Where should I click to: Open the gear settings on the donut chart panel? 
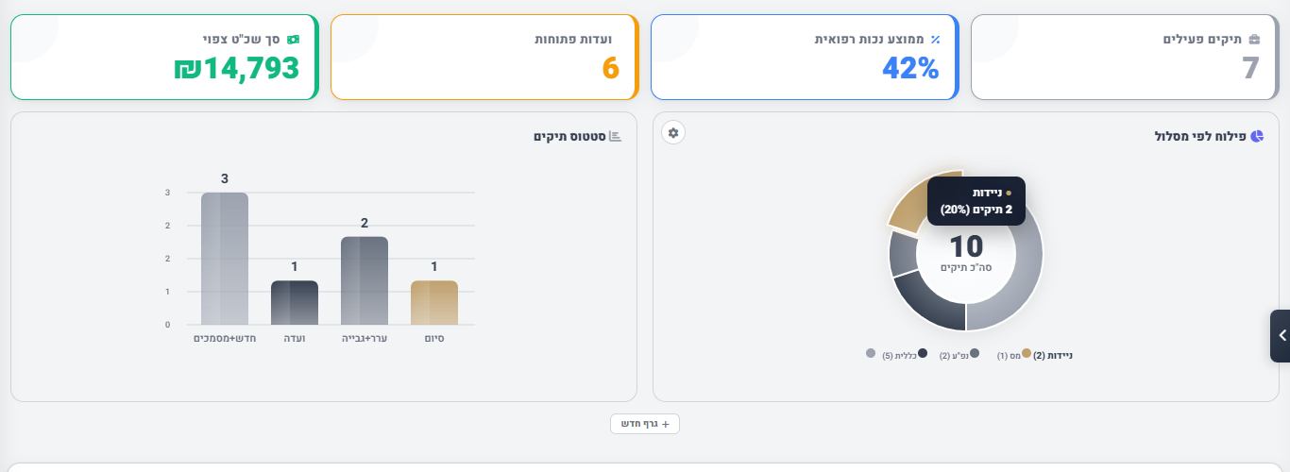[673, 133]
